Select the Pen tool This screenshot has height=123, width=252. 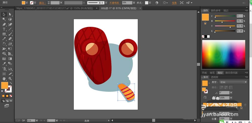4,24
